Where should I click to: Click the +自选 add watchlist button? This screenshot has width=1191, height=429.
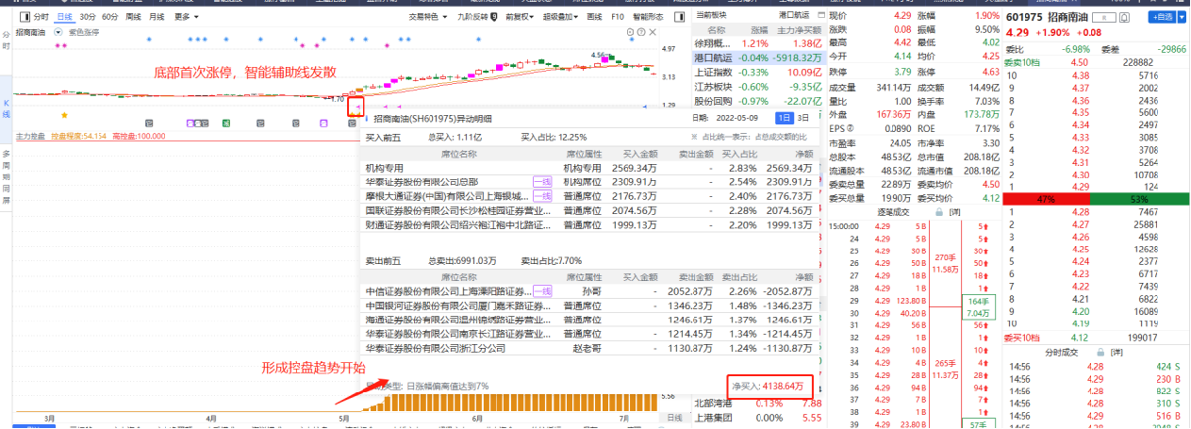click(1161, 17)
